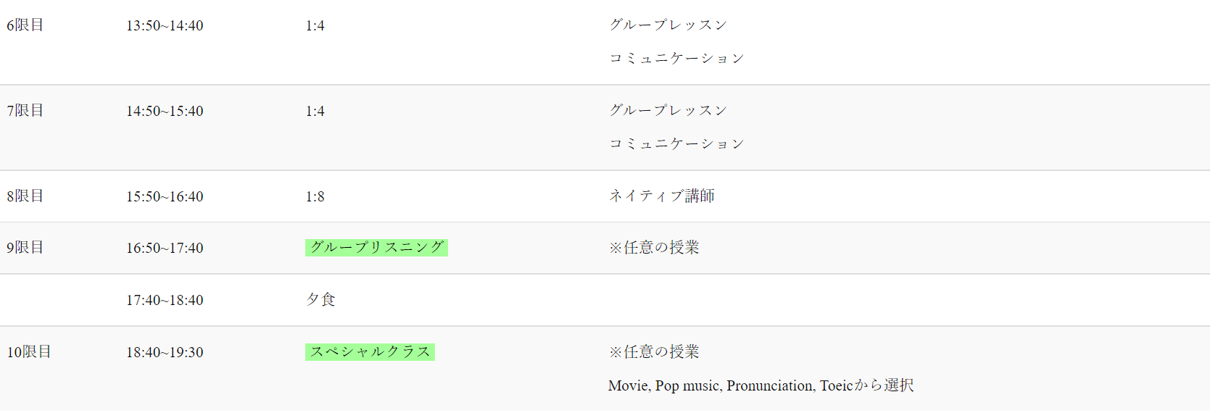Select the 7限目 period label
The height and width of the screenshot is (413, 1210).
point(25,111)
